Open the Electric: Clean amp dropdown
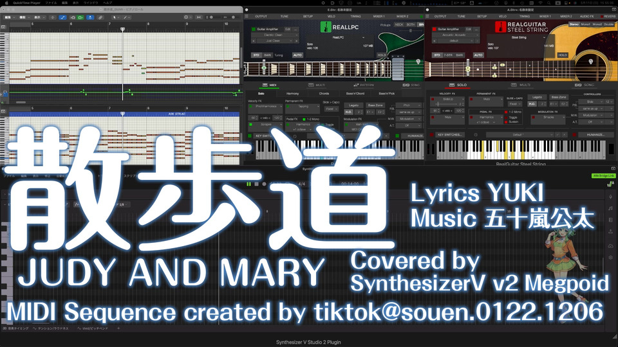Image resolution: width=618 pixels, height=347 pixels. (275, 35)
